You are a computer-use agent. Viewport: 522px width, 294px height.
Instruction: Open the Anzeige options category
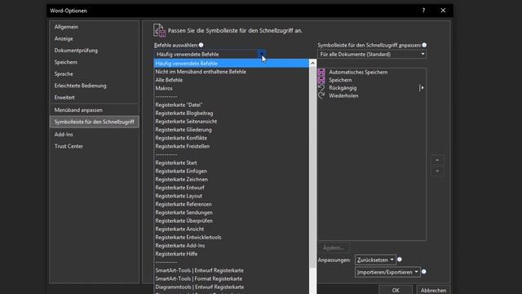point(95,38)
